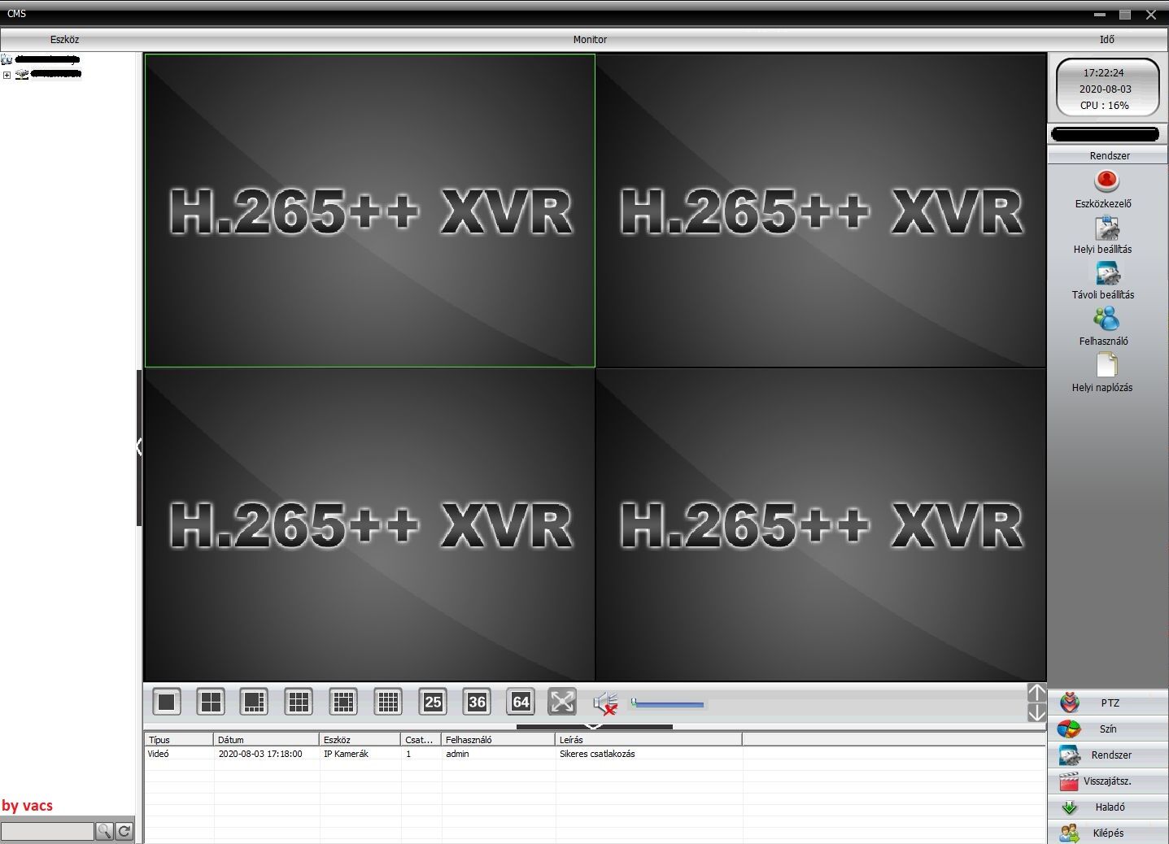Switch to 64-channel view
Image resolution: width=1169 pixels, height=844 pixels.
coord(521,702)
